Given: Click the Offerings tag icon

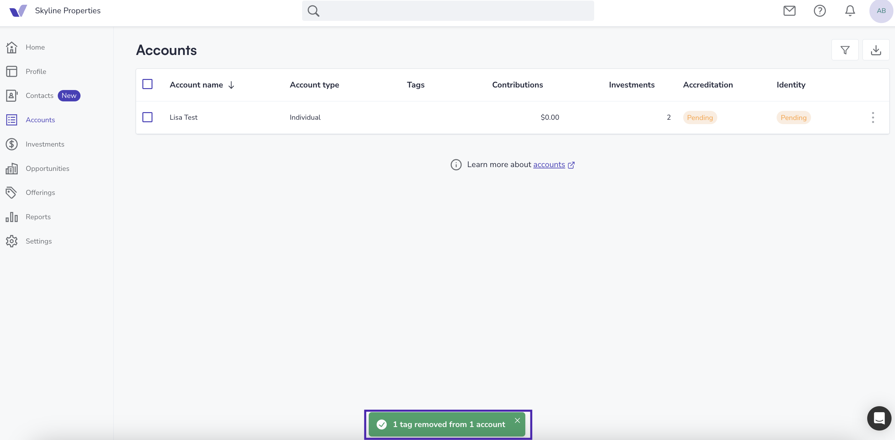Looking at the screenshot, I should click(11, 193).
